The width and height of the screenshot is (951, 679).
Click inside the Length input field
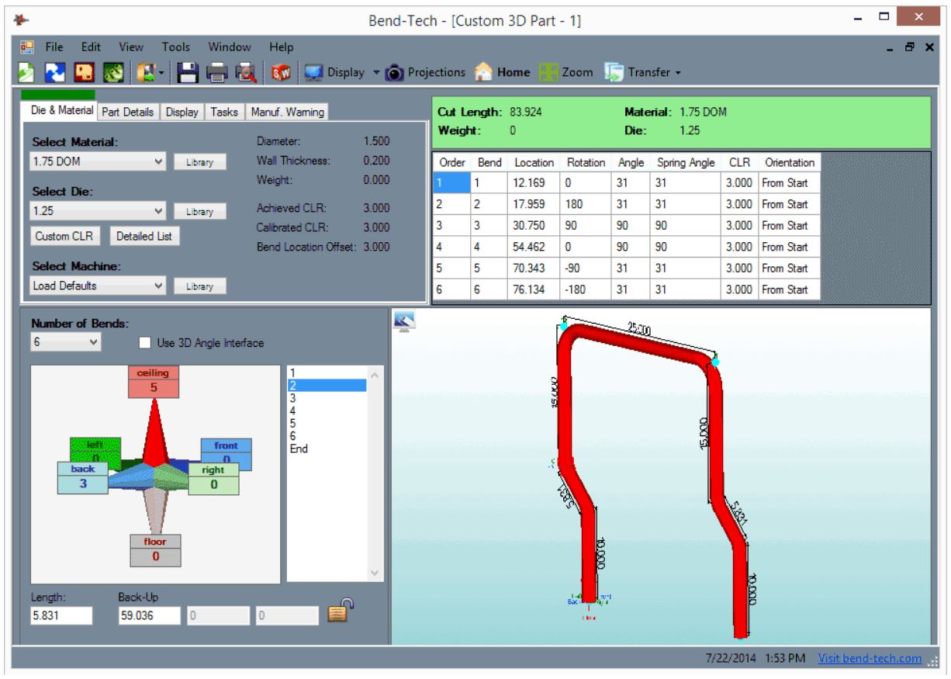(x=62, y=615)
